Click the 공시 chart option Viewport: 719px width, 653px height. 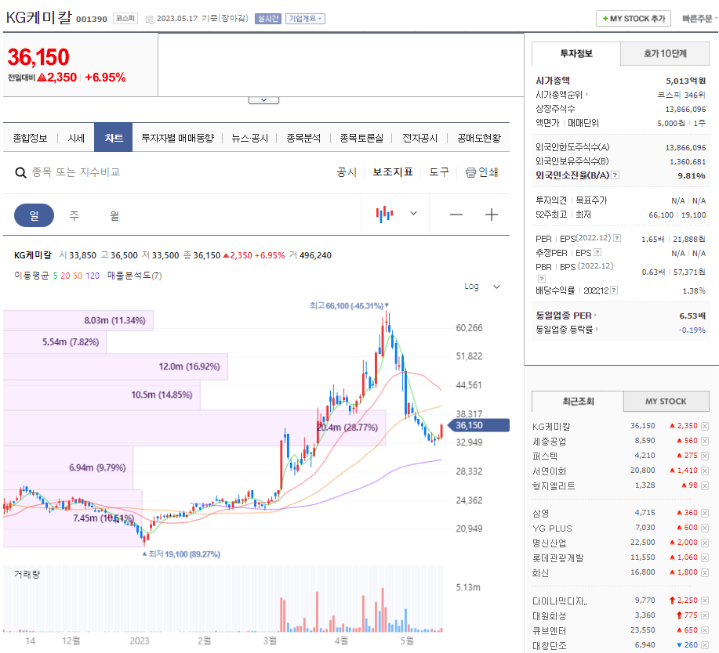point(347,172)
